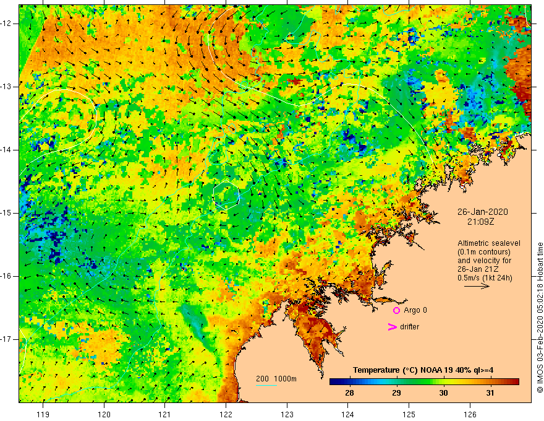Click the '200 1000m' depth label
This screenshot has width=544, height=421.
[276, 379]
